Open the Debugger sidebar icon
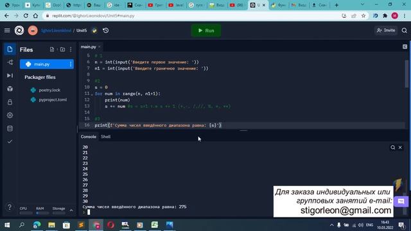This screenshot has width=411, height=231. coord(10,76)
